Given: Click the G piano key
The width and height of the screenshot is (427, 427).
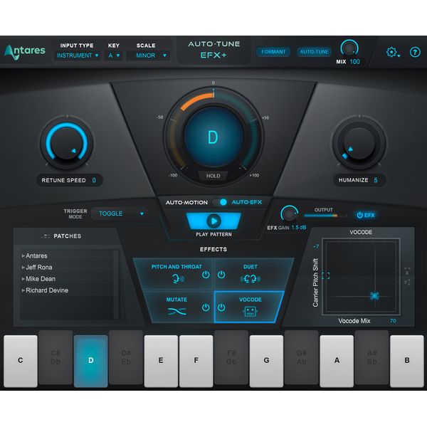Looking at the screenshot, I should (x=266, y=361).
